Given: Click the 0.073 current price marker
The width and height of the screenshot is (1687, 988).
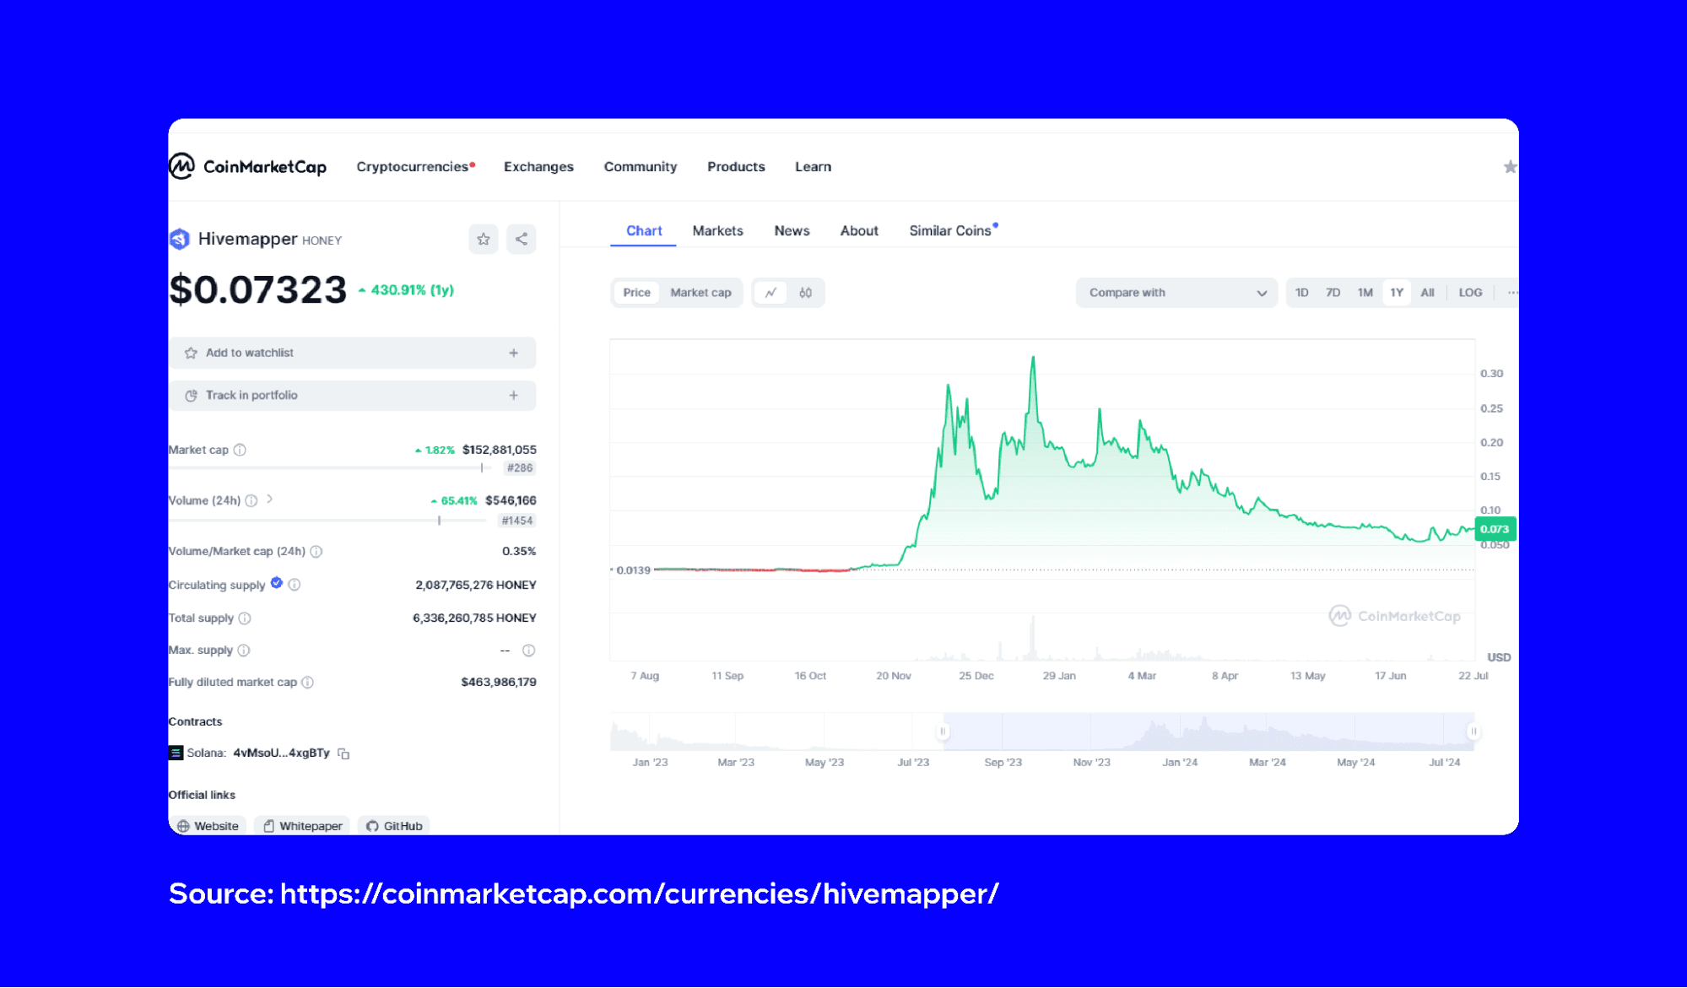Looking at the screenshot, I should click(1495, 529).
